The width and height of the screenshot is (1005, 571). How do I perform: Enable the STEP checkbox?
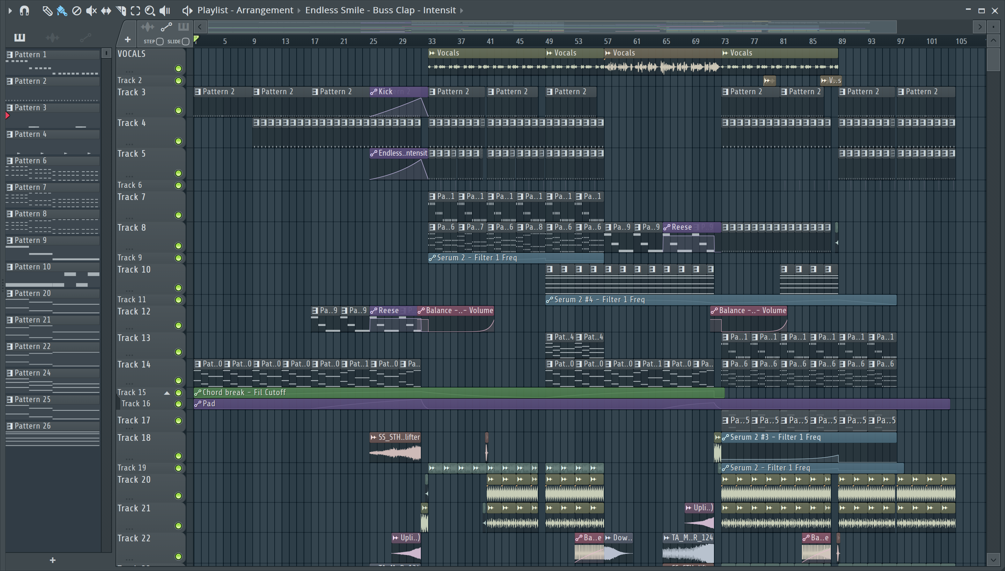[159, 42]
